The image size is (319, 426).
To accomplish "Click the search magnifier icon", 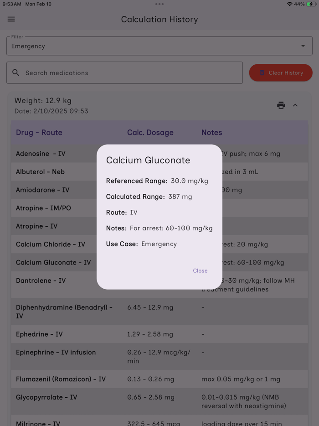I will coord(16,73).
